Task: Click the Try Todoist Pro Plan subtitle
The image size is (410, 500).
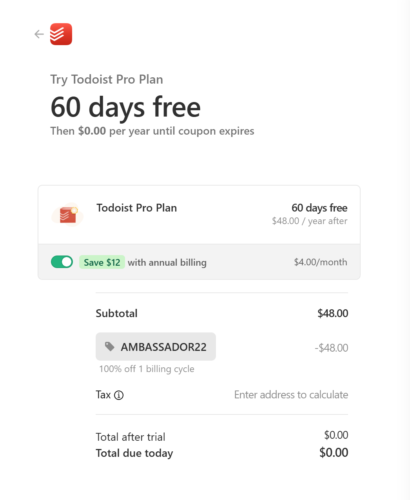Action: coord(107,79)
